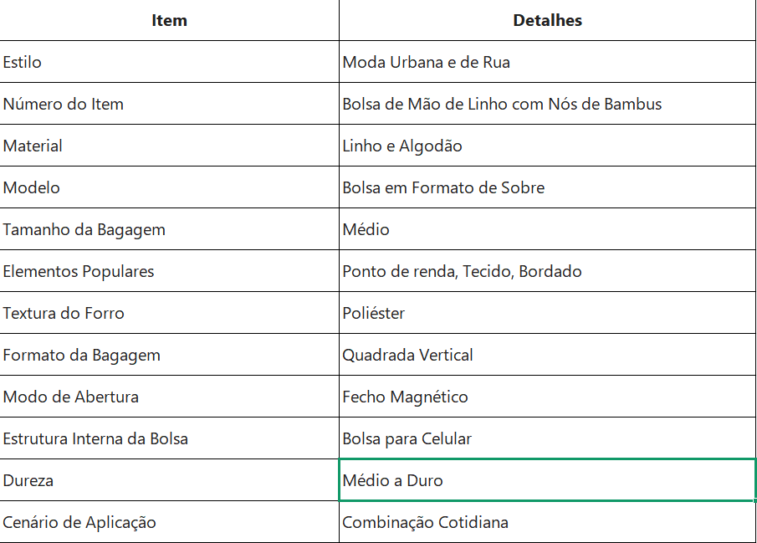Screen dimensions: 757x543
Task: Click the 'Item' header cell
Action: pos(169,20)
